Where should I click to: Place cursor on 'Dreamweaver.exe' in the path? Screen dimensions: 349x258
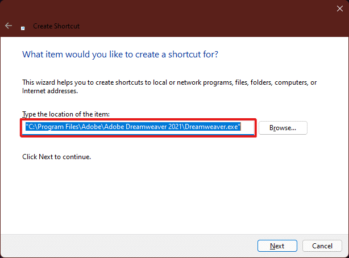[211, 127]
